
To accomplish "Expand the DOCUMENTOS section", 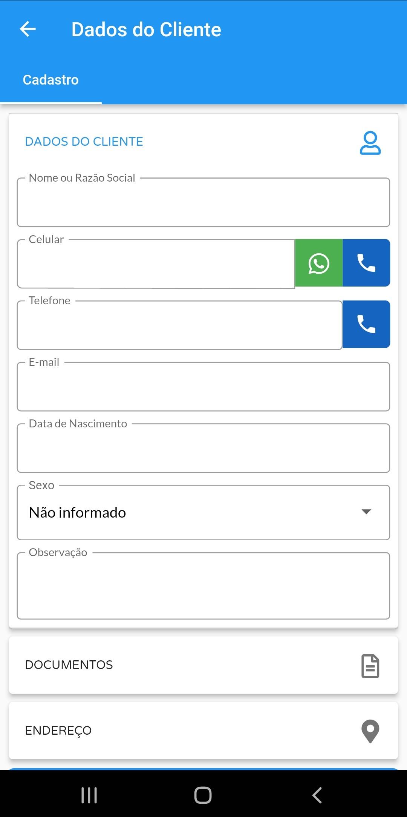I will [203, 665].
